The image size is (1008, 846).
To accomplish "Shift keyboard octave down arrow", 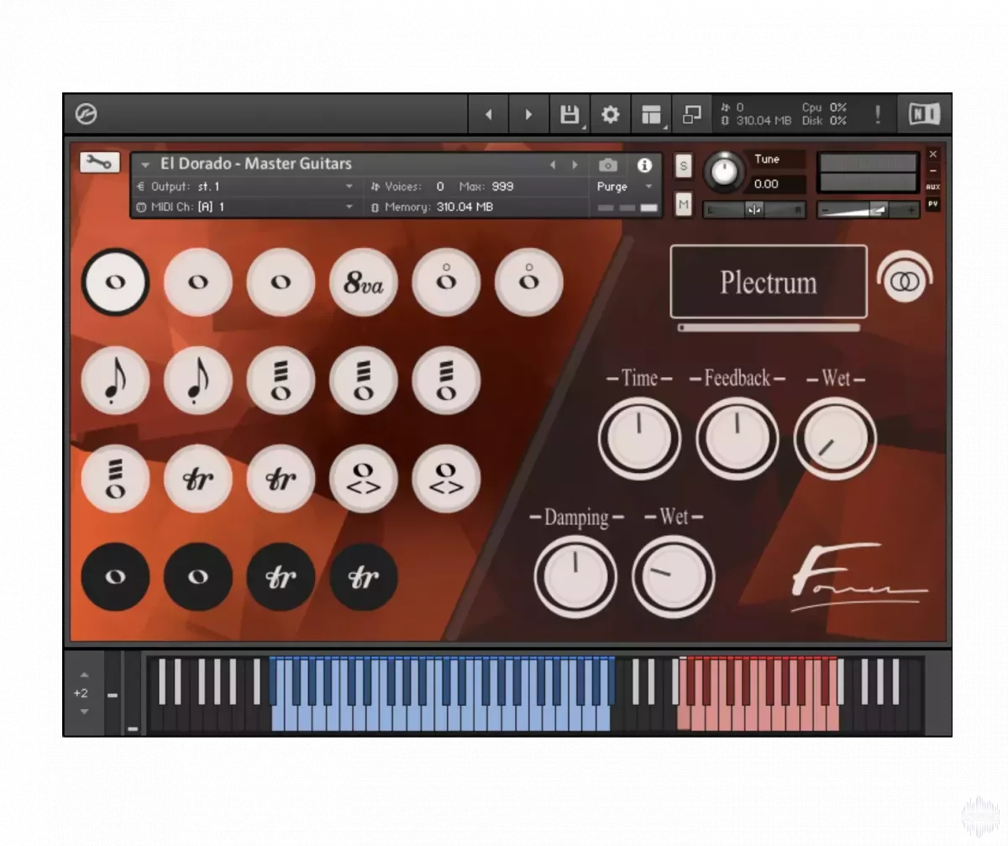I will tap(83, 712).
